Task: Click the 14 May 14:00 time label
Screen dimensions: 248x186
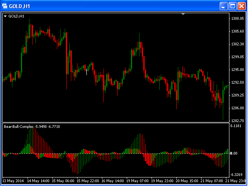Action: coord(38,181)
